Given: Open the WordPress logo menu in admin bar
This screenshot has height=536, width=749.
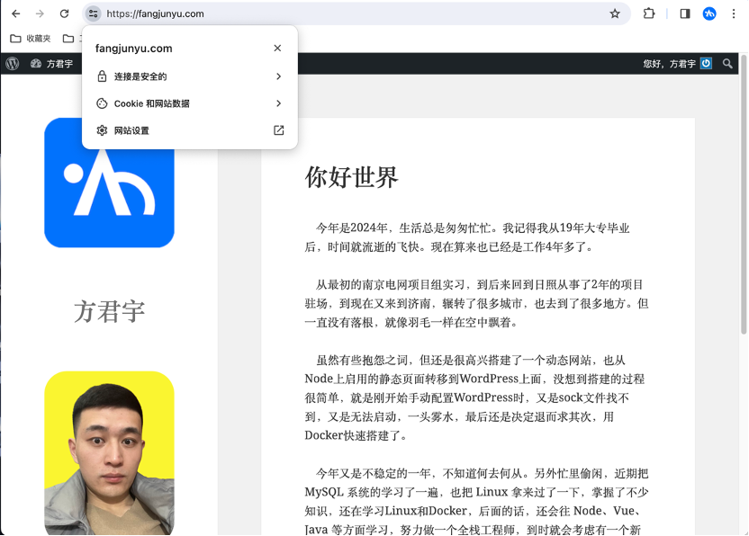Looking at the screenshot, I should (13, 64).
